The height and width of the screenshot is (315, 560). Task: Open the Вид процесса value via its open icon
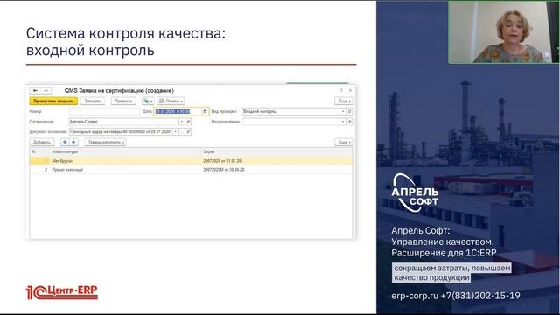(350, 111)
